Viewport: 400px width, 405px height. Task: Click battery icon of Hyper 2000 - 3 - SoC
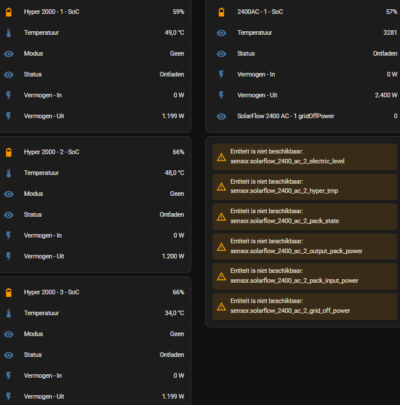(x=9, y=293)
